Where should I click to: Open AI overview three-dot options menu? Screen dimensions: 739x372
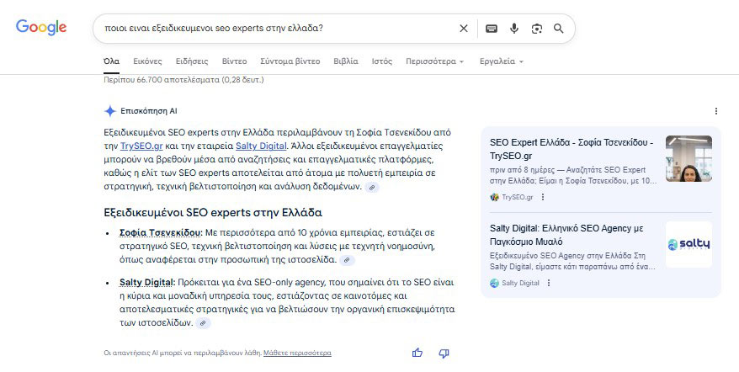(716, 111)
